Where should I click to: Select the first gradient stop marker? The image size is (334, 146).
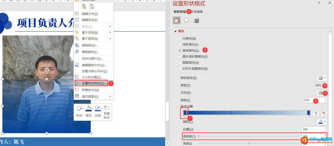(185, 113)
